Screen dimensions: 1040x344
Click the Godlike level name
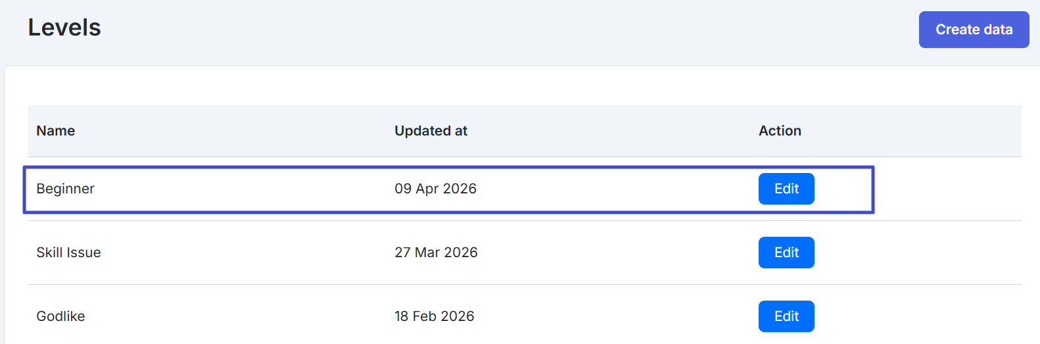[x=60, y=316]
